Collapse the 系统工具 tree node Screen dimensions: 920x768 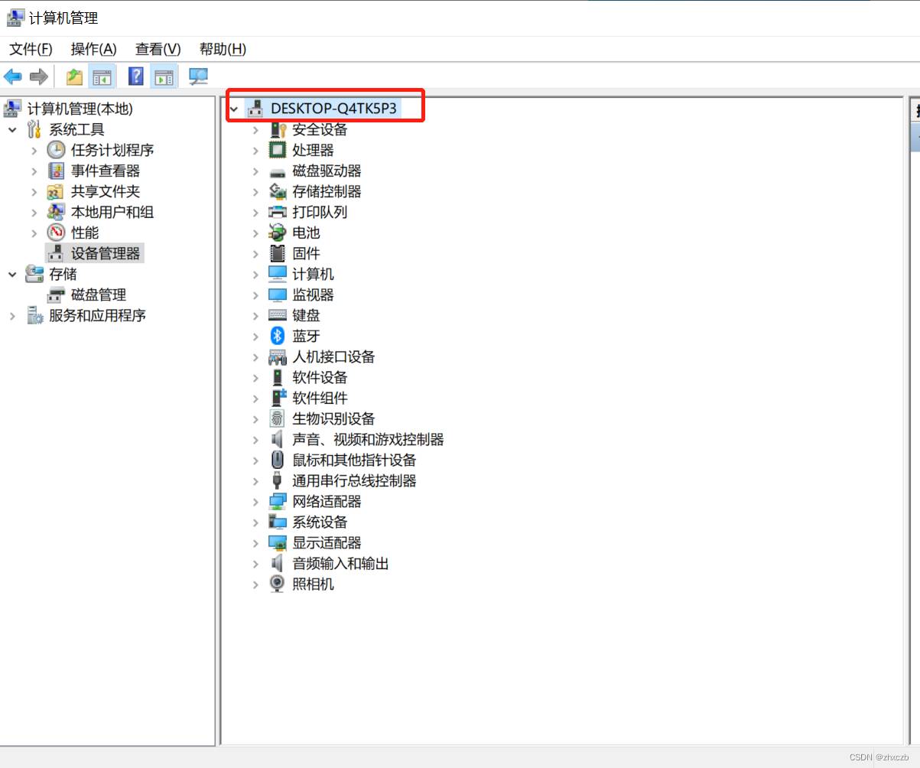coord(12,130)
